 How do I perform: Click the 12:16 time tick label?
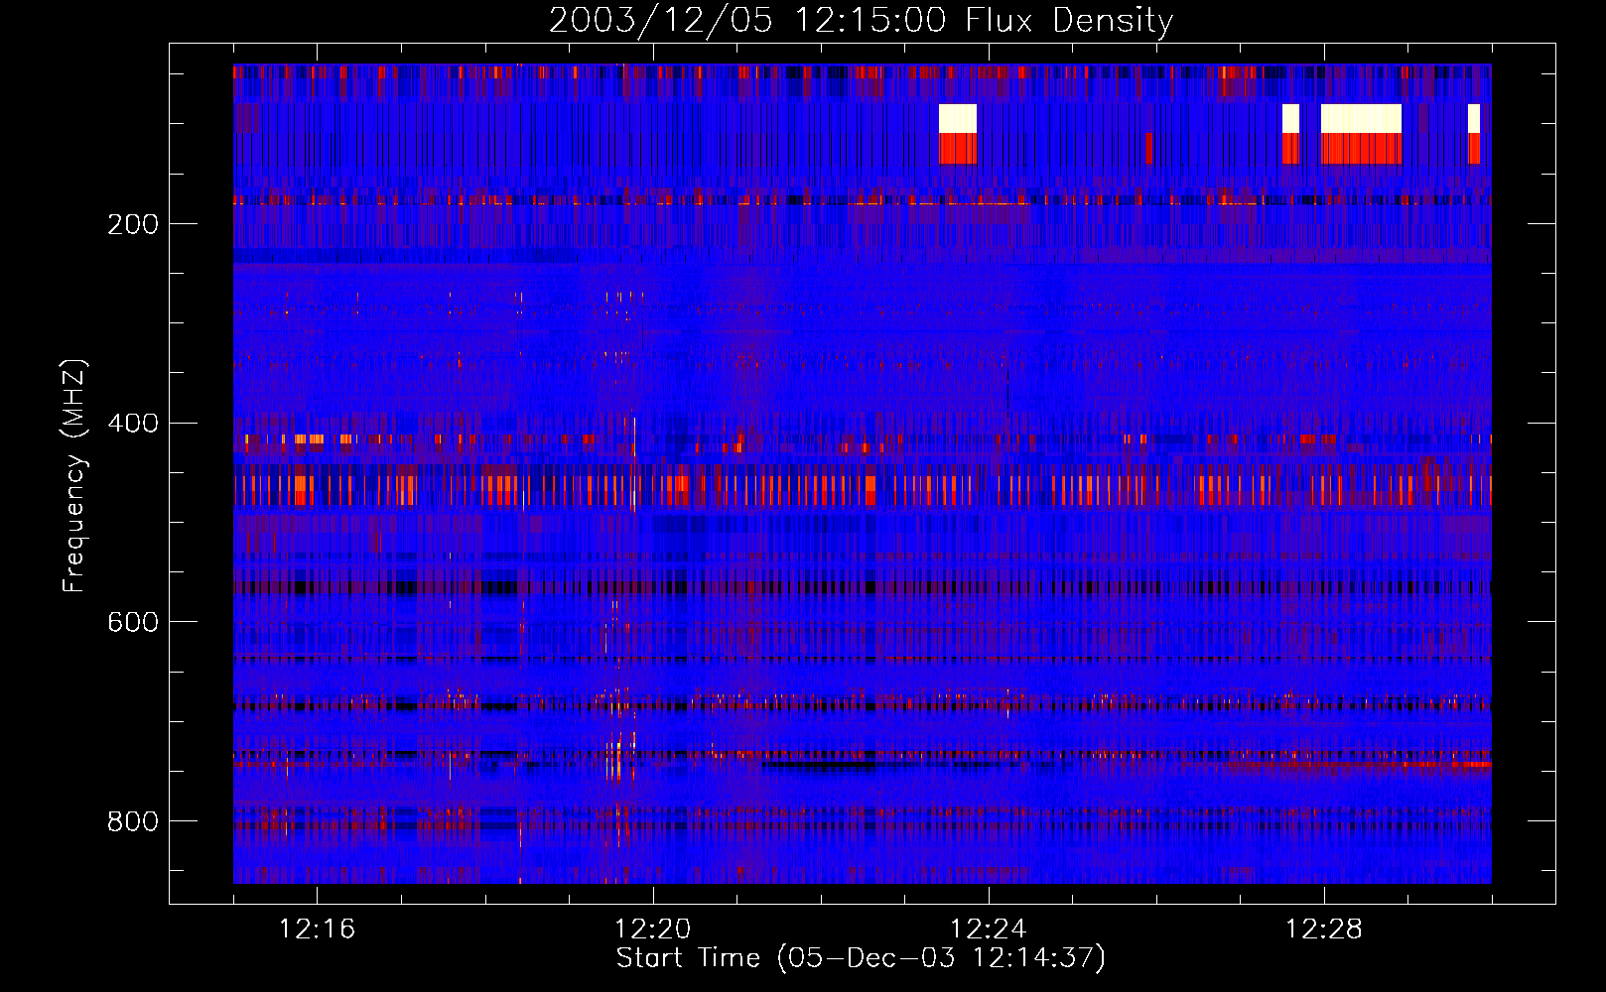317,930
